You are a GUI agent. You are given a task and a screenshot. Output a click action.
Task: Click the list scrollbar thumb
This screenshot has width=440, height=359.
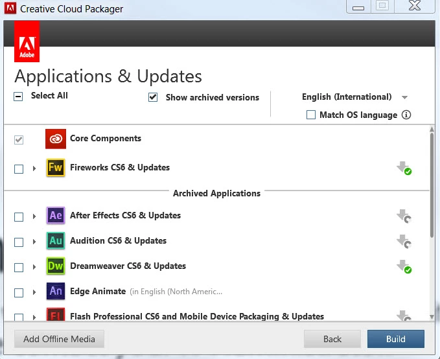[x=432, y=185]
